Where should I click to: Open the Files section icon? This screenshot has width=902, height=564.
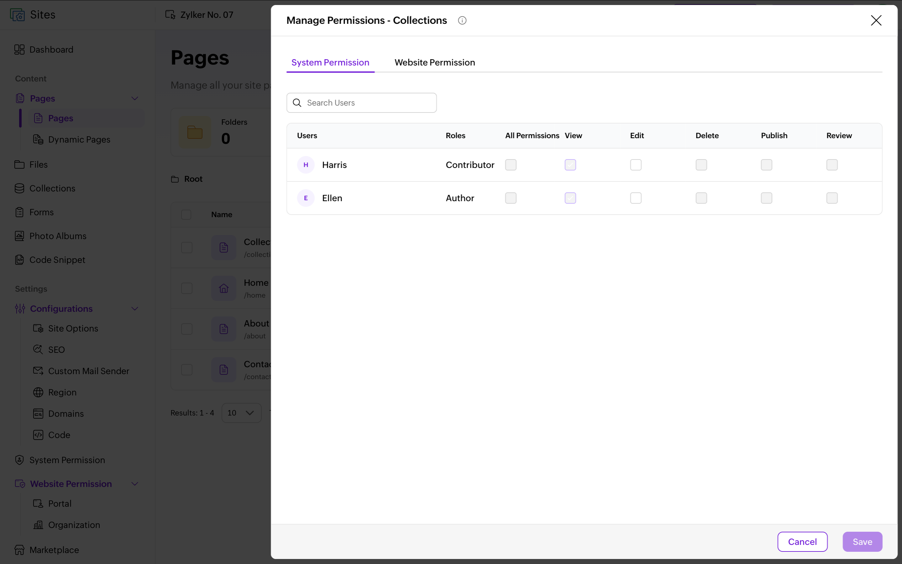19,164
